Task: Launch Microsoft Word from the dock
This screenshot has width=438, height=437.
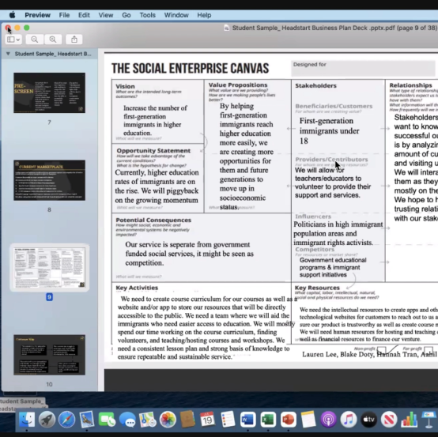Action: pos(247,420)
